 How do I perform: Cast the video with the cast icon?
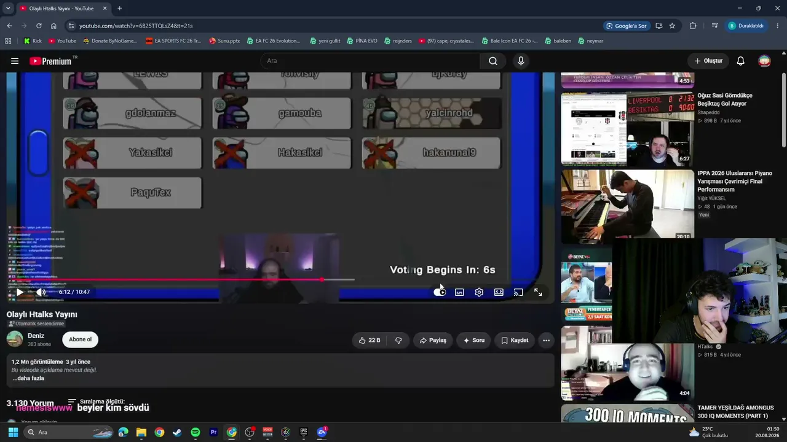[x=518, y=292]
